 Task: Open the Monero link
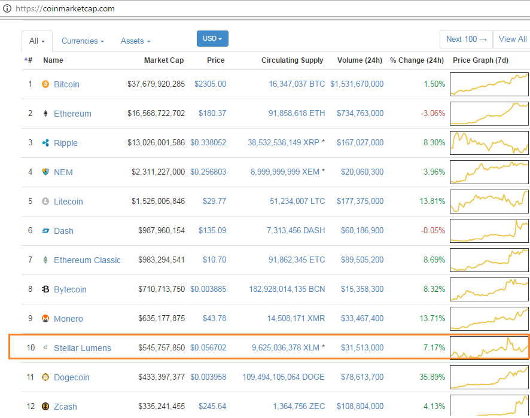click(x=68, y=319)
